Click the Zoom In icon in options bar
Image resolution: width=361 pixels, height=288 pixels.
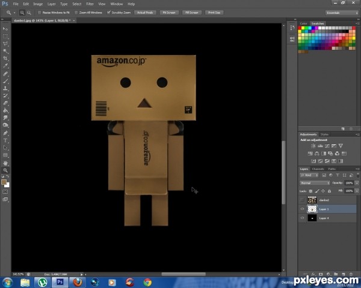pyautogui.click(x=22, y=13)
